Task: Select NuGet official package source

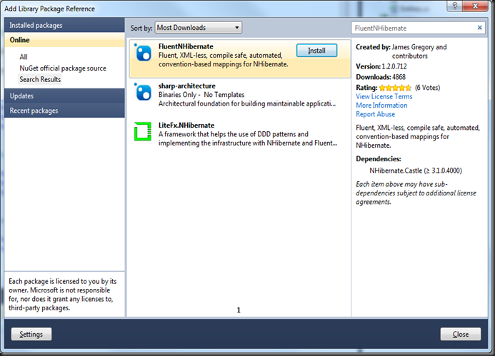Action: pos(63,68)
